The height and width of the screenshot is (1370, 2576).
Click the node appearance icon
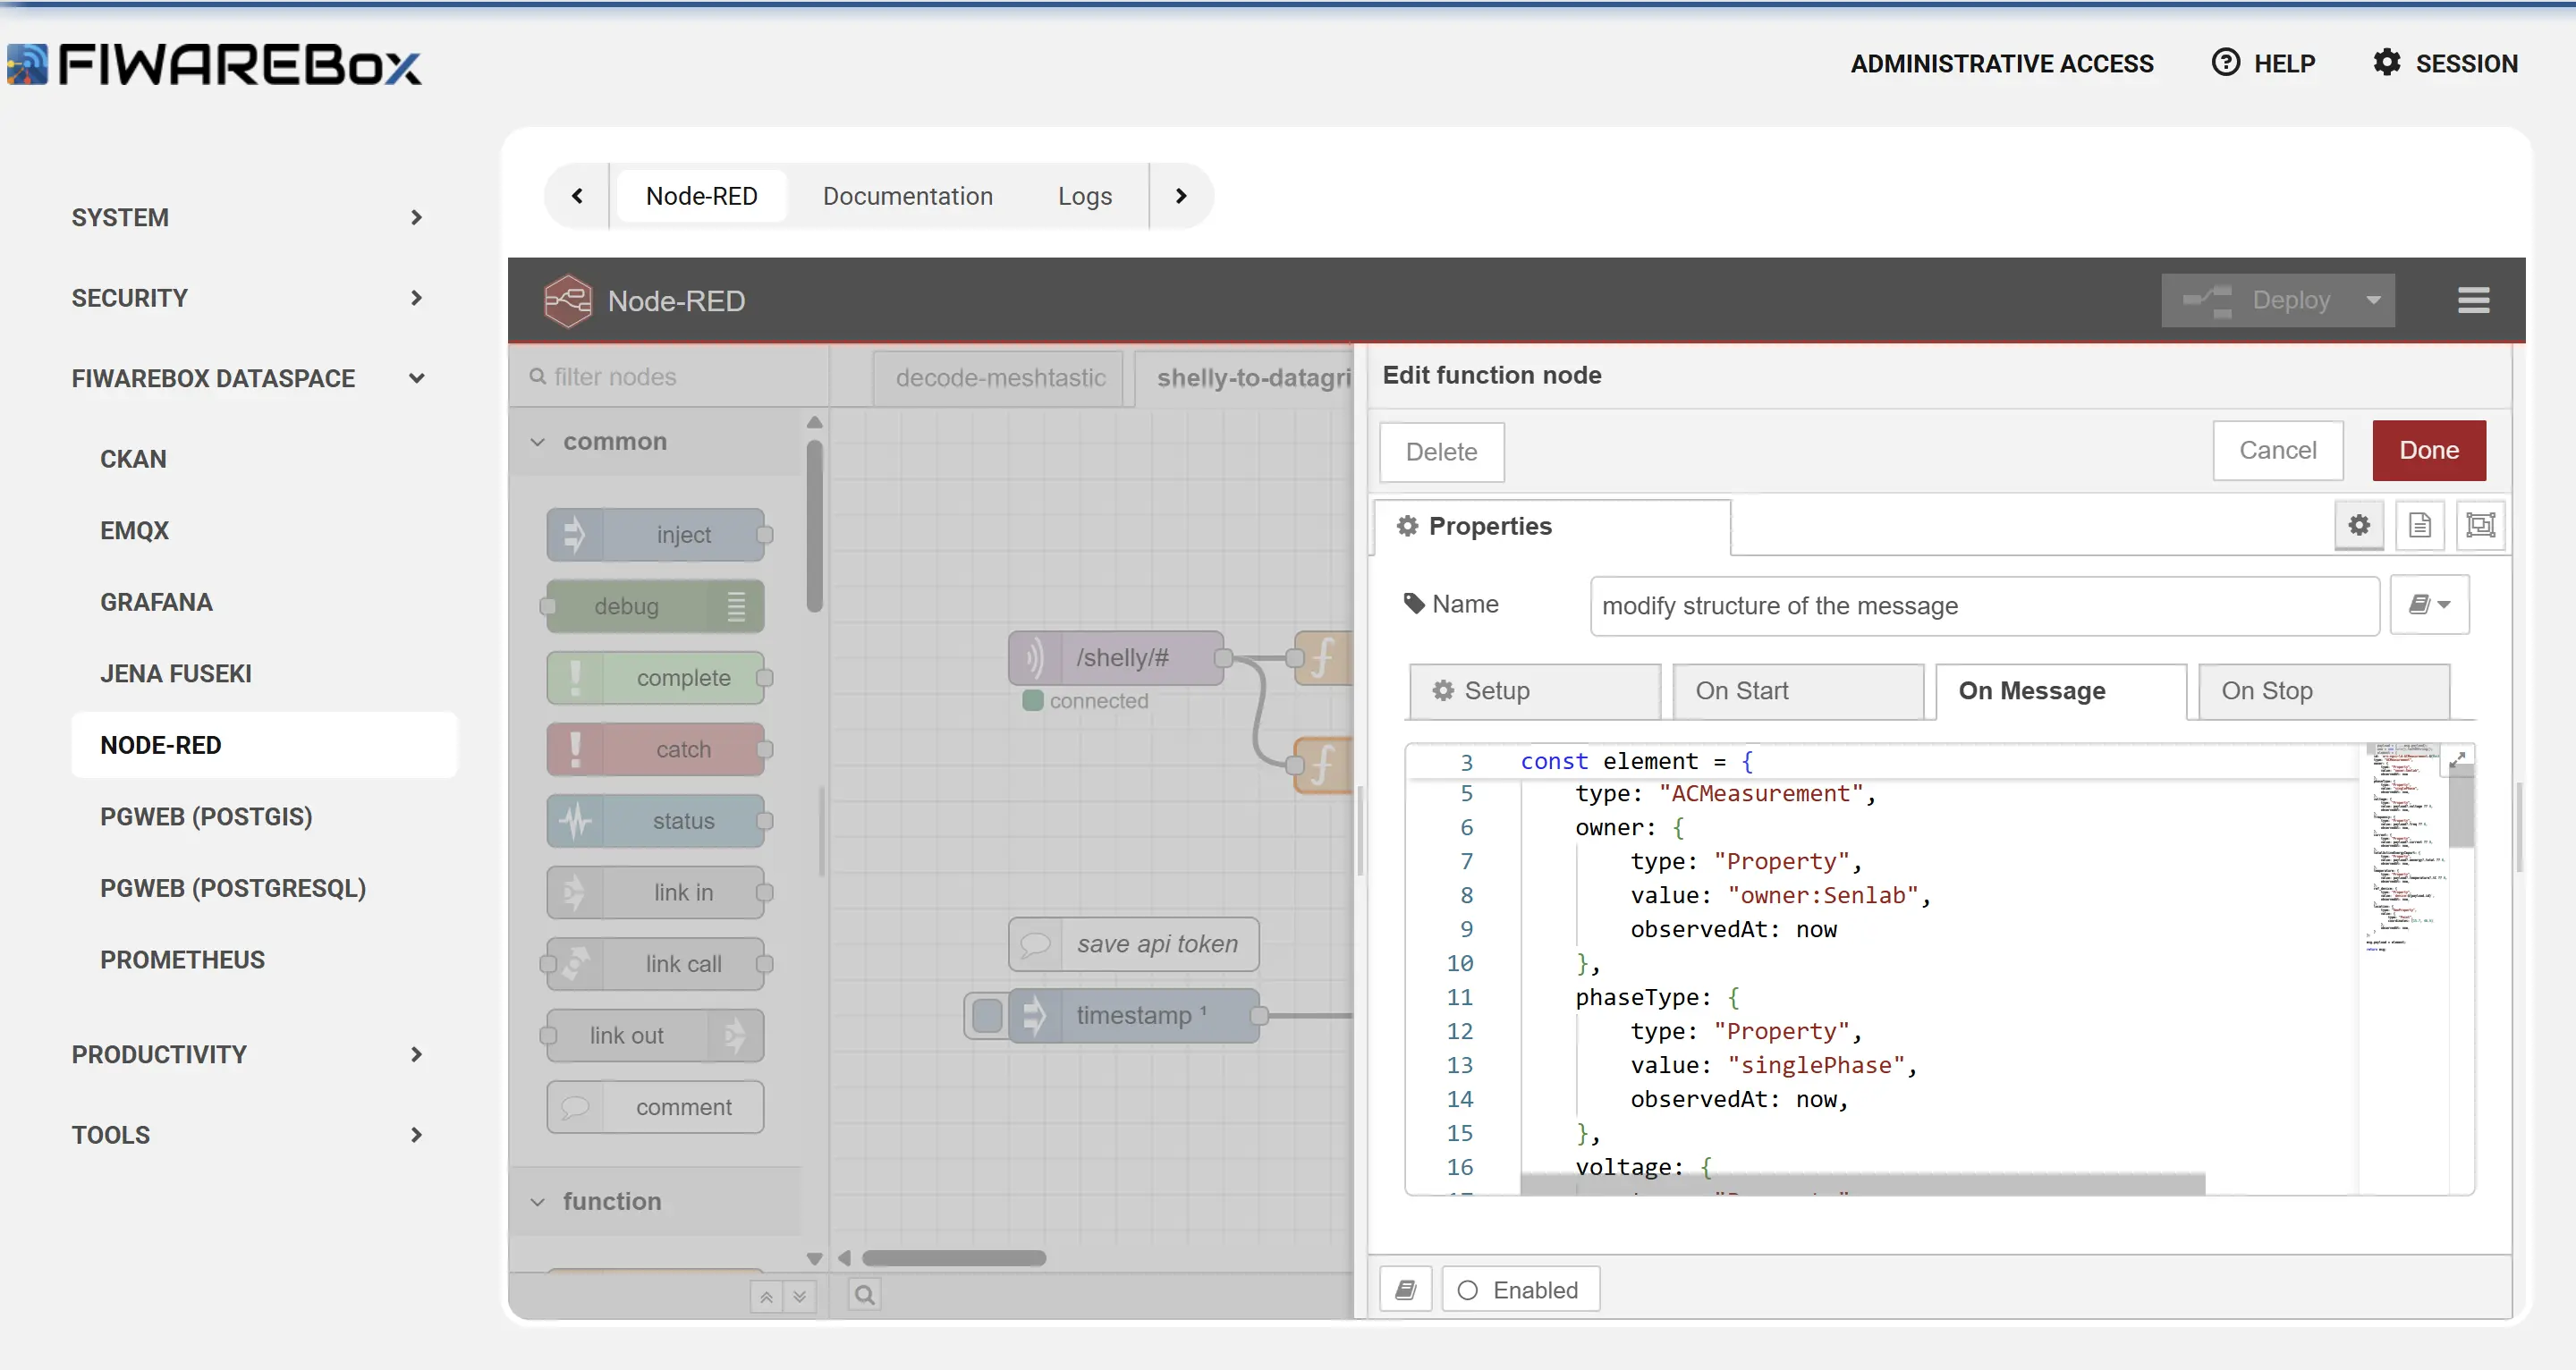coord(2480,525)
